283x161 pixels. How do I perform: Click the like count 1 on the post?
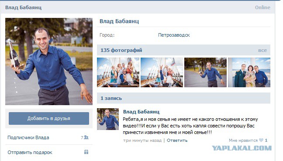click(x=266, y=140)
